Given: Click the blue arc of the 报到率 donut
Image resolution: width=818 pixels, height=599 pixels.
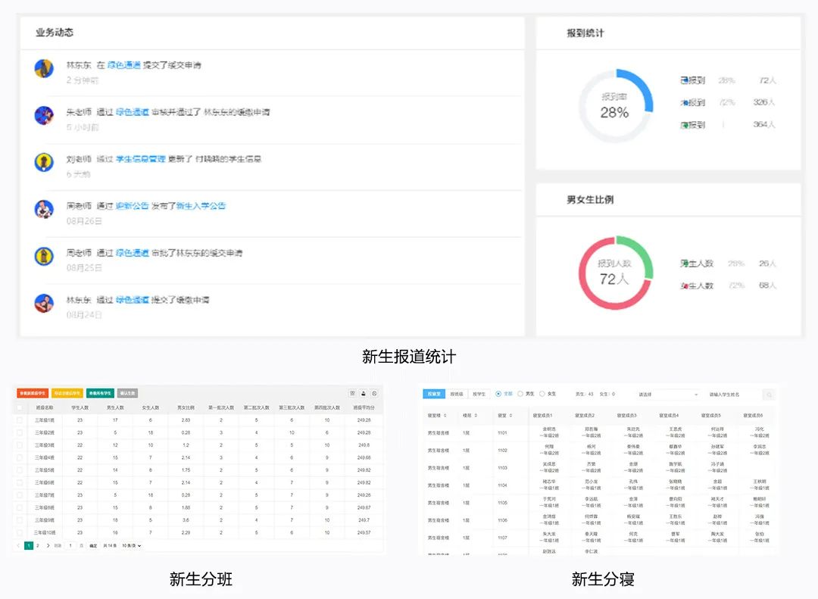Looking at the screenshot, I should tap(642, 85).
